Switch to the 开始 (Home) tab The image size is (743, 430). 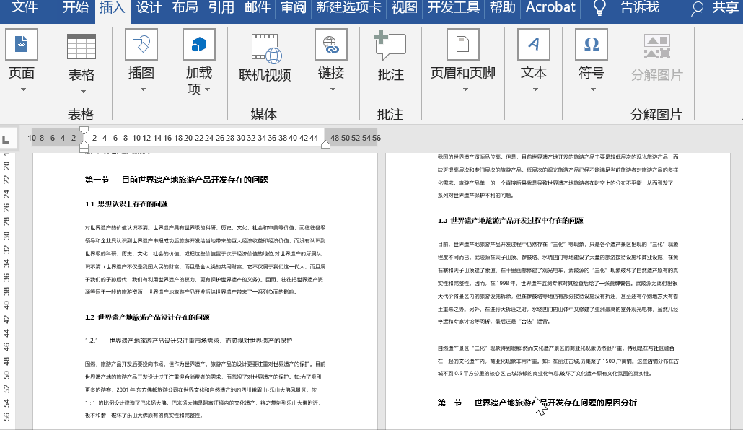pos(75,7)
